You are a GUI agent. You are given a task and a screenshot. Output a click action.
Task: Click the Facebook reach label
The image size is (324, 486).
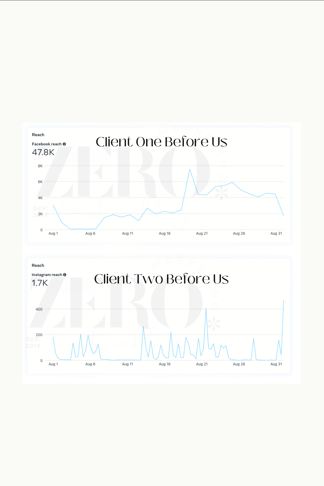coord(47,144)
